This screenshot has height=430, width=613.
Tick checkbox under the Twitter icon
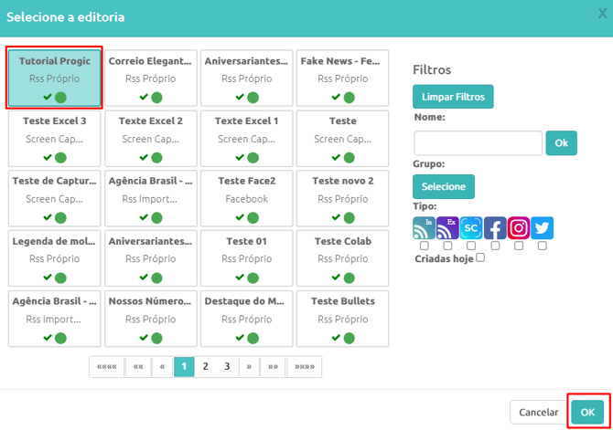(543, 246)
